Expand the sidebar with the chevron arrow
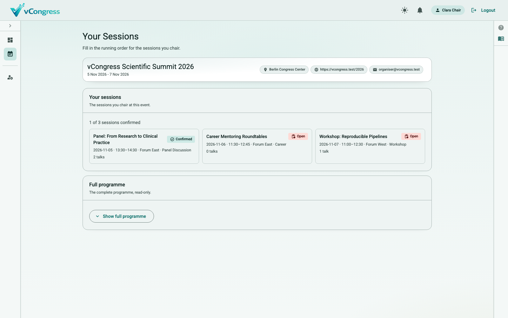Image resolution: width=508 pixels, height=318 pixels. pyautogui.click(x=10, y=26)
